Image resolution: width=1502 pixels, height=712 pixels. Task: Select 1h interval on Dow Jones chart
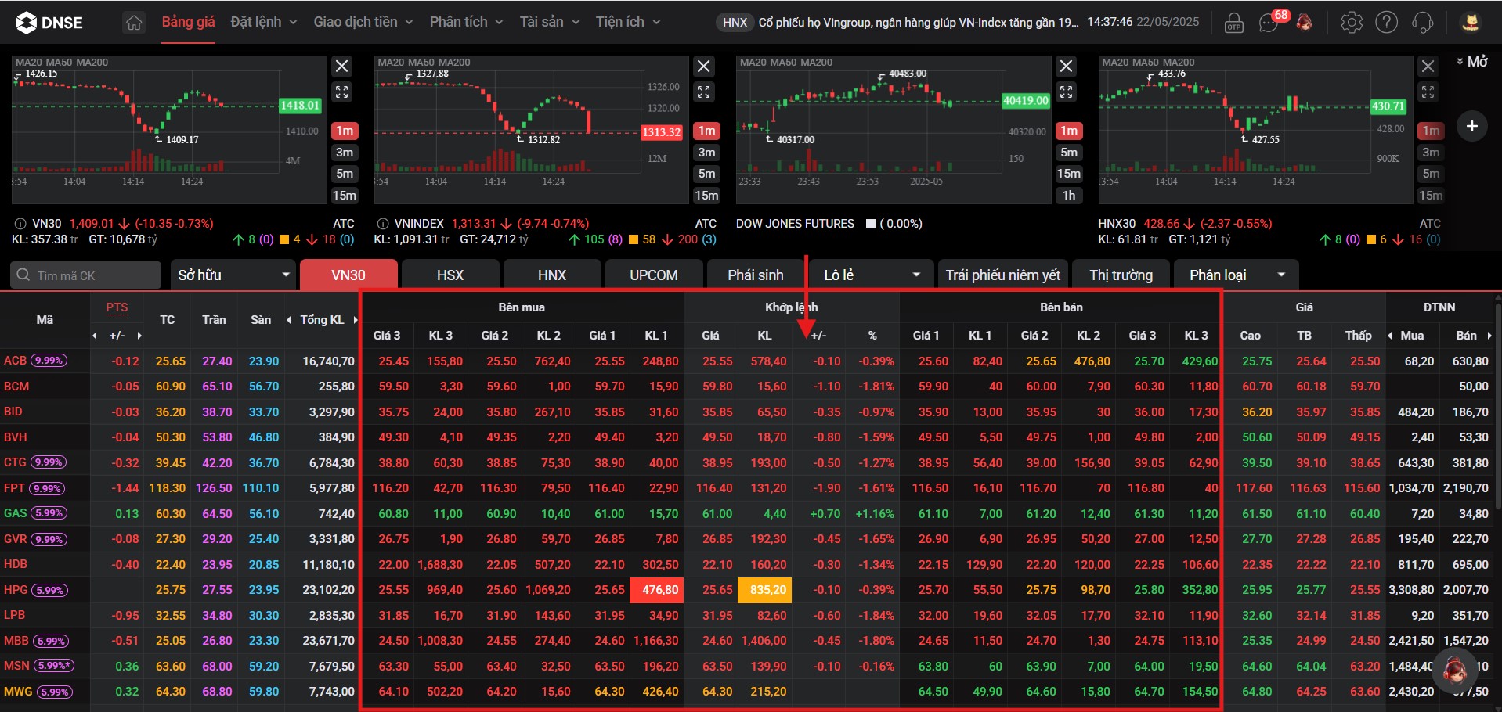click(1069, 196)
